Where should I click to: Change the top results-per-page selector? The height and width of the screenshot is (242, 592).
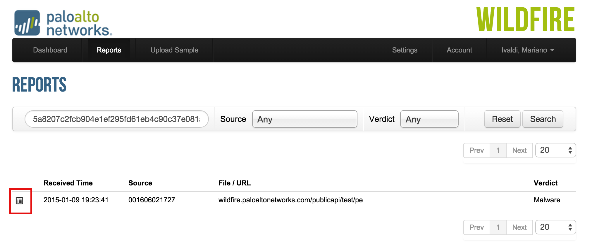pos(555,150)
